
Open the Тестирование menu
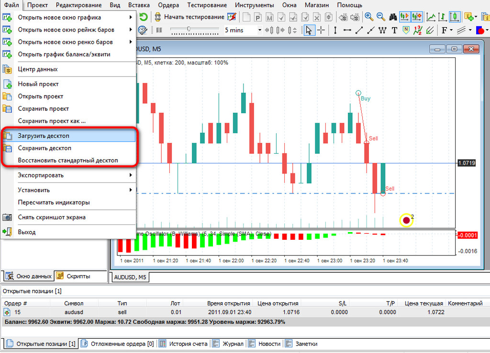click(x=206, y=5)
